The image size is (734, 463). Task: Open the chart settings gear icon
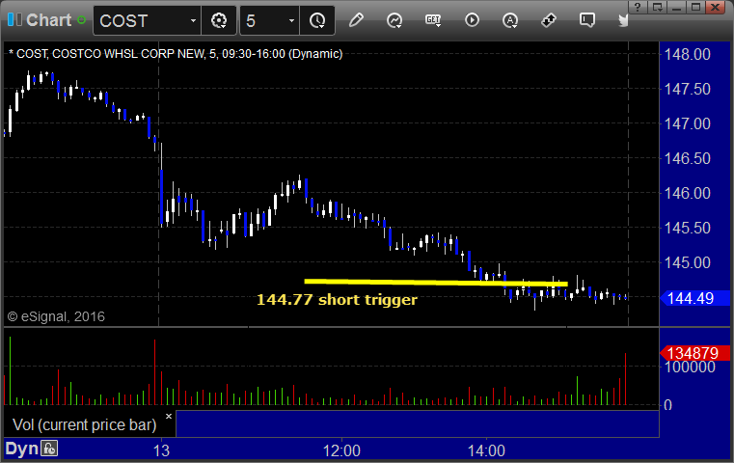tap(219, 20)
